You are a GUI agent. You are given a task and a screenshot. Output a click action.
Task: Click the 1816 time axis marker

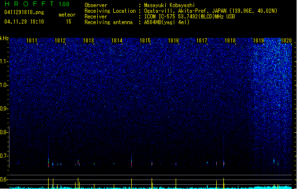point(173,41)
